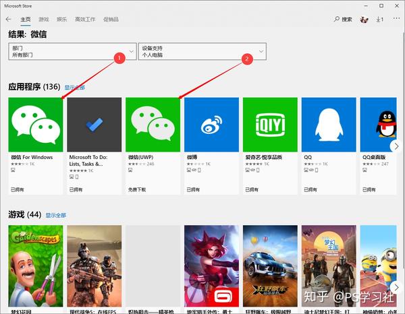The image size is (405, 314).
Task: Click the QQ桌面版 title text
Action: 374,157
